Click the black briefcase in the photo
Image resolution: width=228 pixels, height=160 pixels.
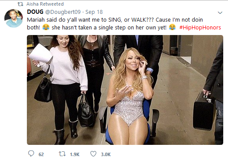[203, 111]
